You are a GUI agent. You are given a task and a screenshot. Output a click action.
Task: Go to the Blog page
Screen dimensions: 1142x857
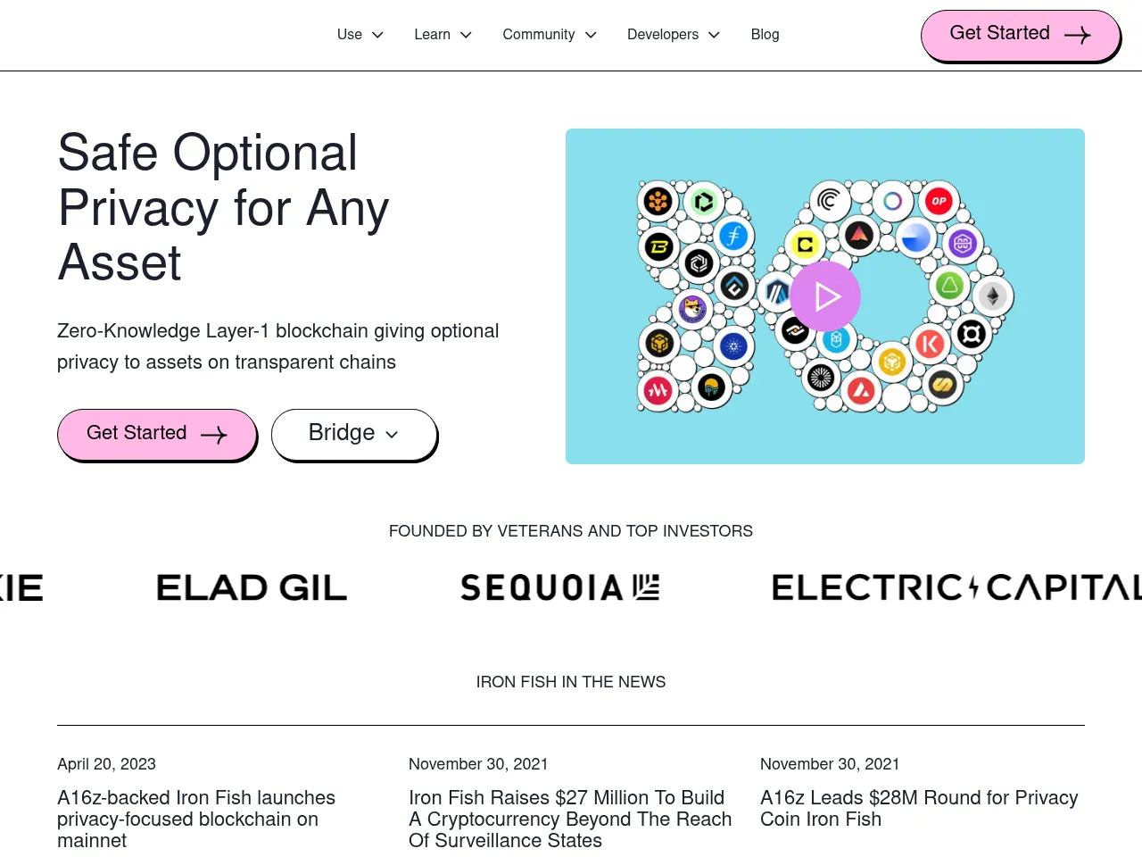[x=765, y=35]
